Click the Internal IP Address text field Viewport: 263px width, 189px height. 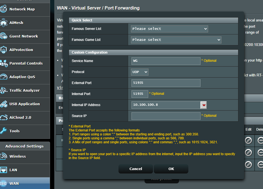pyautogui.click(x=166, y=105)
